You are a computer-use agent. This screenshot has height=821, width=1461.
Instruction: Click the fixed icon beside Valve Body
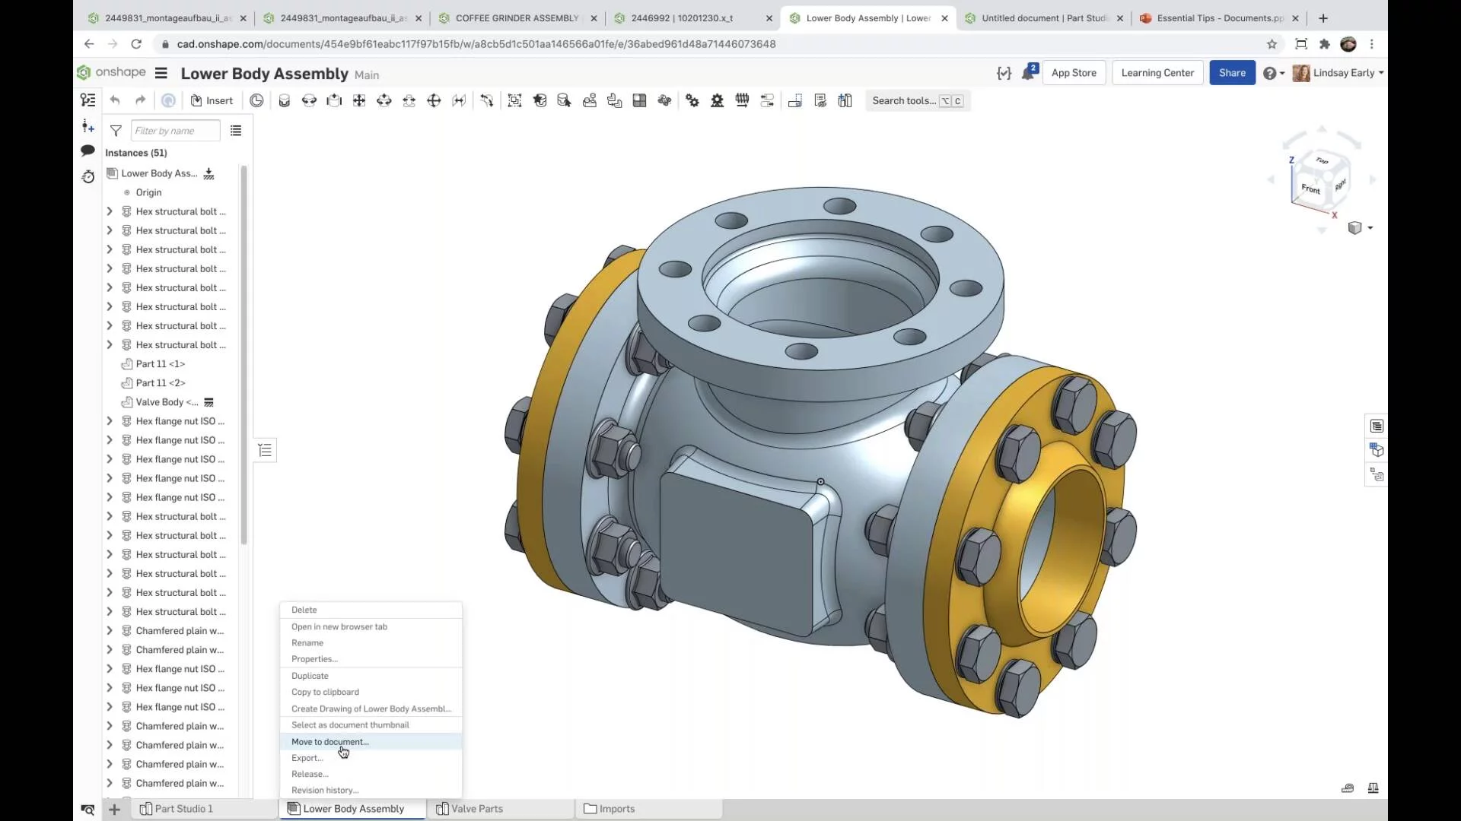[208, 402]
